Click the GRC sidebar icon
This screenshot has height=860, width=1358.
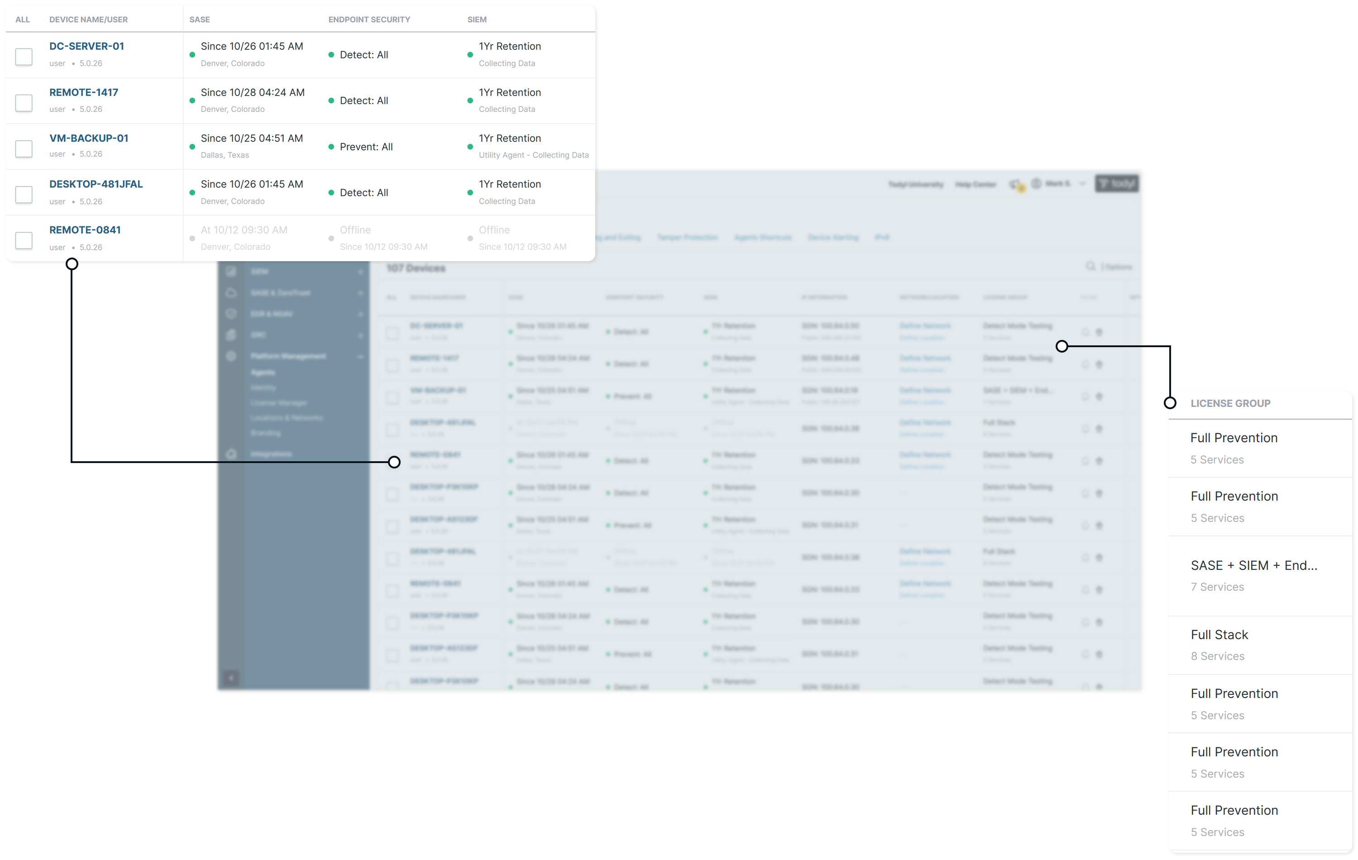tap(231, 334)
